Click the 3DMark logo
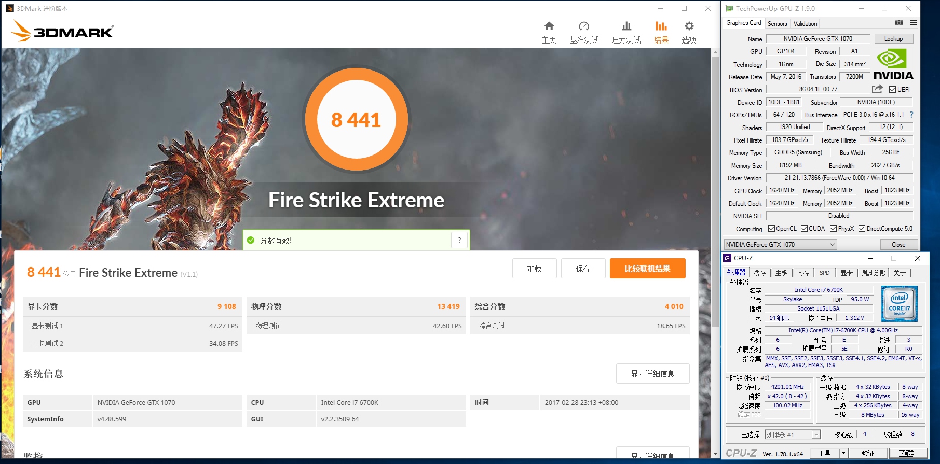940x464 pixels. (62, 31)
